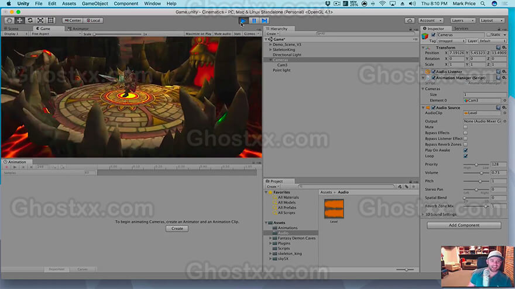This screenshot has height=289, width=515.
Task: Open object picker for AudioClip
Action: pos(504,113)
